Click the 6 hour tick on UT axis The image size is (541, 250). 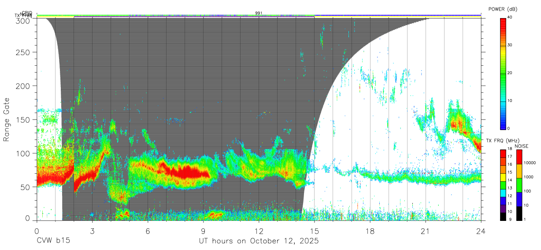148,231
